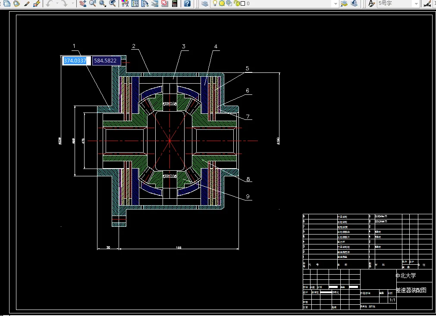
Task: Toggle freeze/thaw sun icon for layer 0
Action: (x=222, y=3)
